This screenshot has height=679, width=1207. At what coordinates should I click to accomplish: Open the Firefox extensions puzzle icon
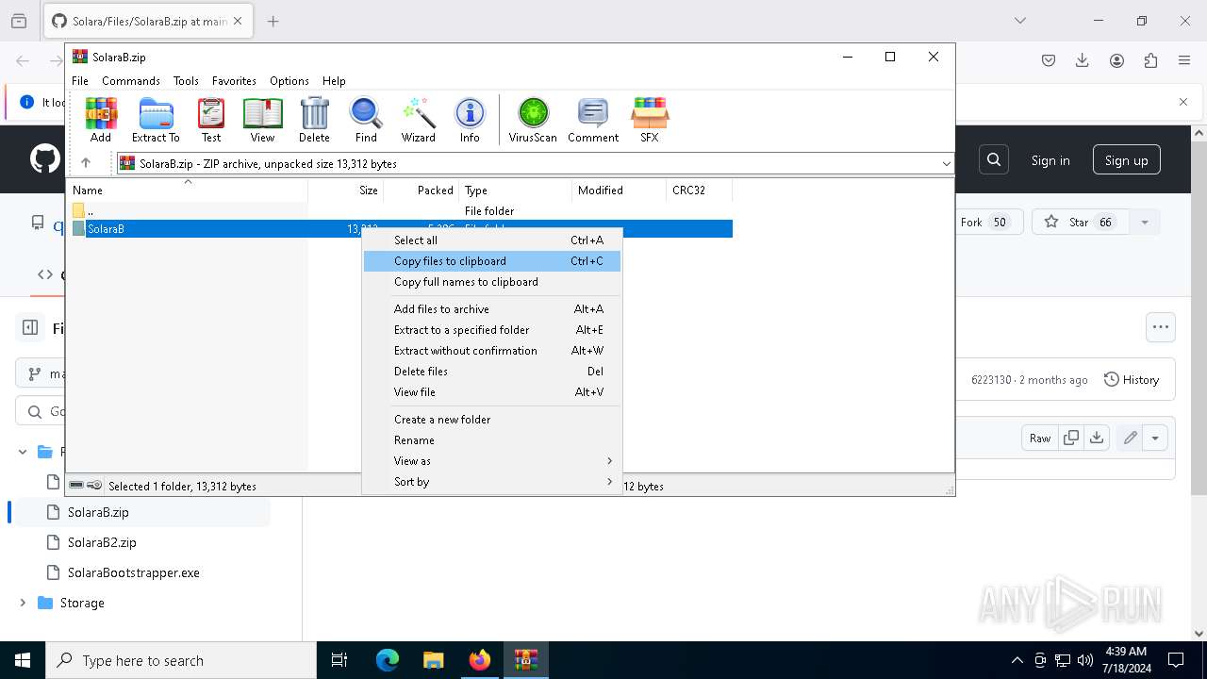click(1150, 60)
